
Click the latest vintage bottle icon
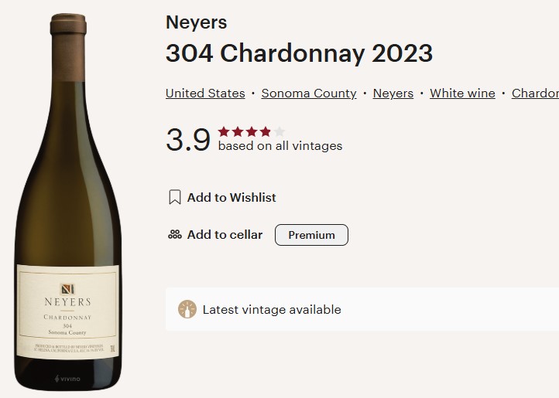(x=187, y=309)
